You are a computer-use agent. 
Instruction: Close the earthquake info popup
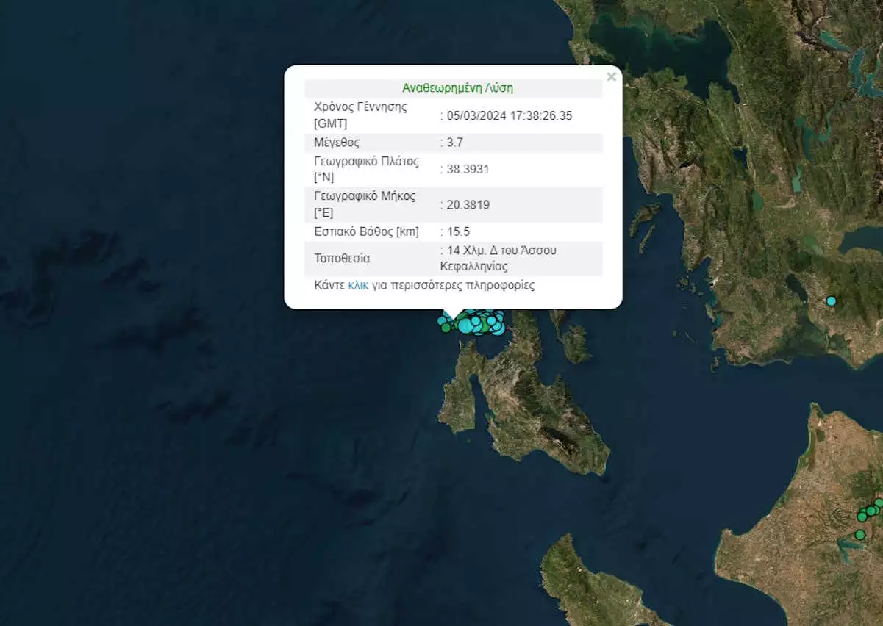click(x=611, y=76)
